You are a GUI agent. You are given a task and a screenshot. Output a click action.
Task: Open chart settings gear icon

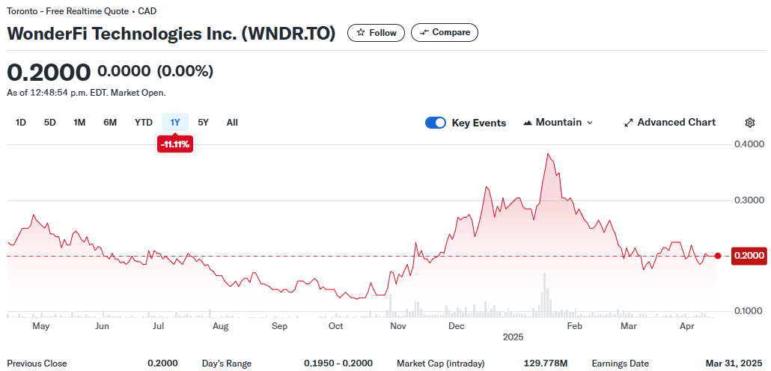[750, 123]
